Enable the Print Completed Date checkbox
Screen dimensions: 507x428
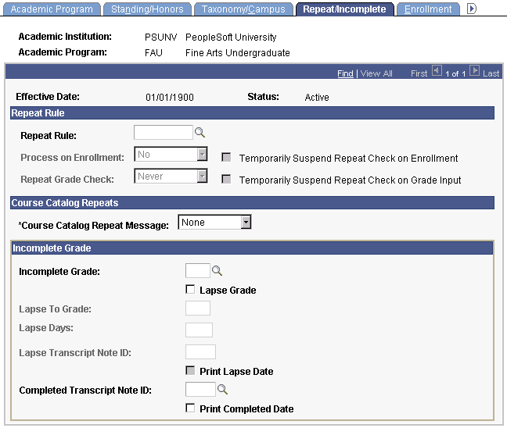tap(190, 408)
